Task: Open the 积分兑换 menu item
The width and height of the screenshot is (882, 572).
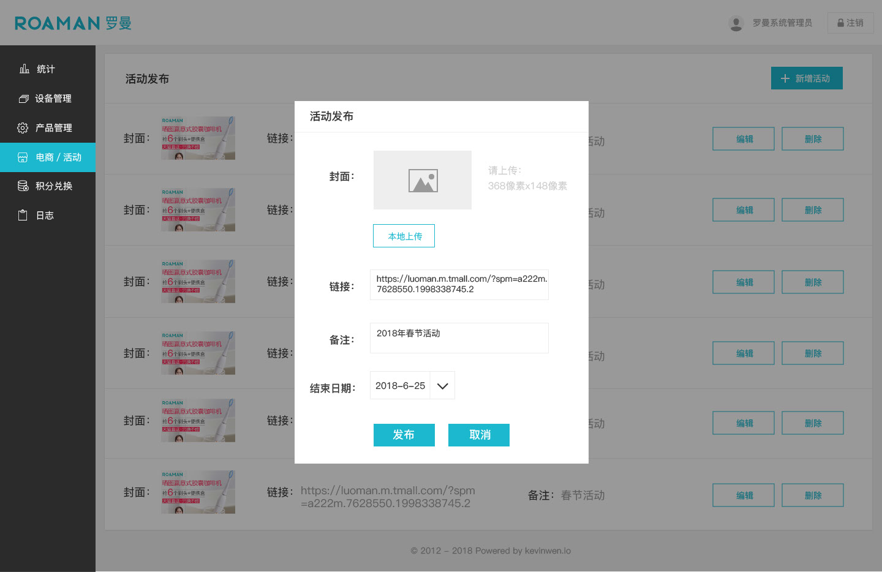Action: (x=54, y=186)
